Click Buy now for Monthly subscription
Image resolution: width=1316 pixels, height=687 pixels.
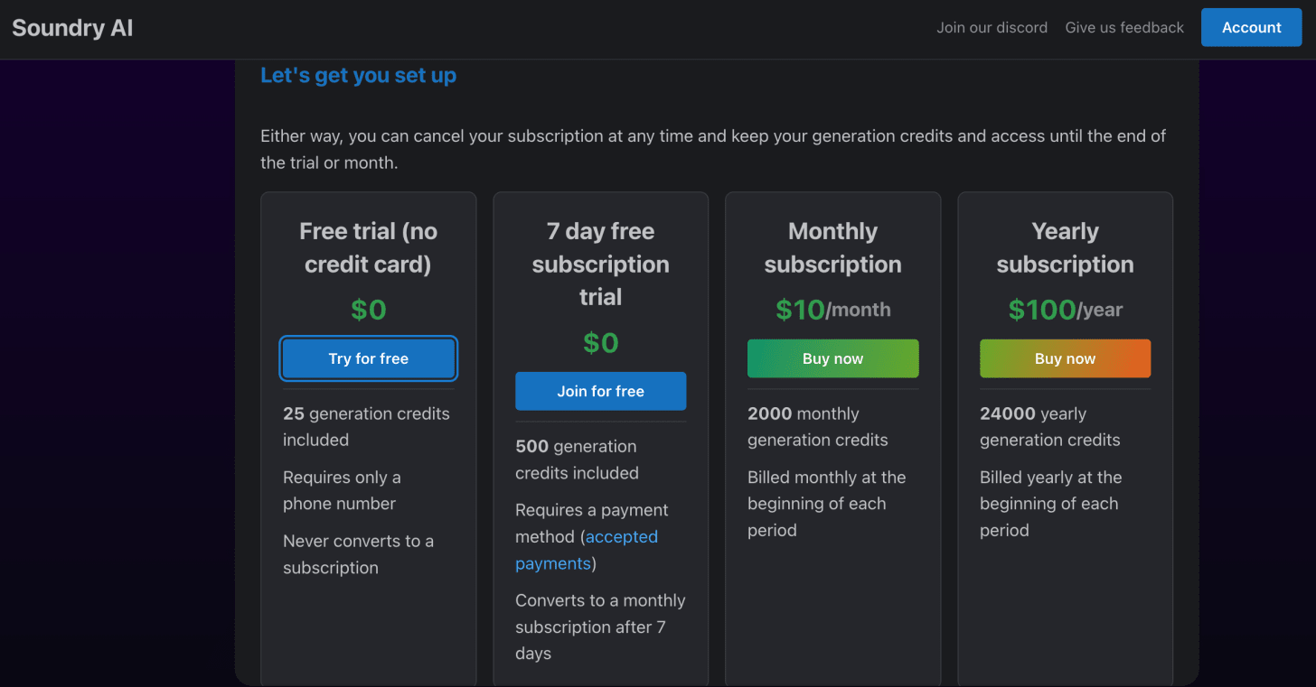833,358
